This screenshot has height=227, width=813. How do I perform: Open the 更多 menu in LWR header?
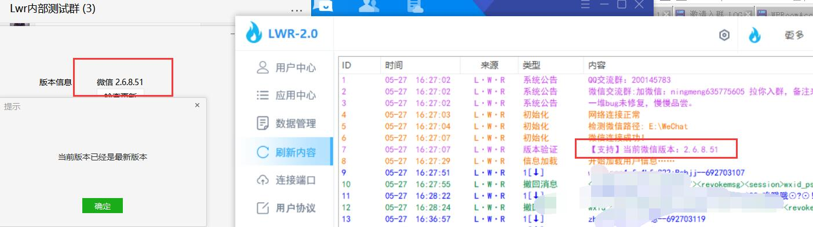pos(794,35)
